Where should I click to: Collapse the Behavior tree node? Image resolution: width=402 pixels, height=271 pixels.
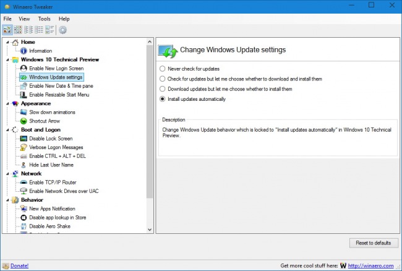click(x=7, y=200)
